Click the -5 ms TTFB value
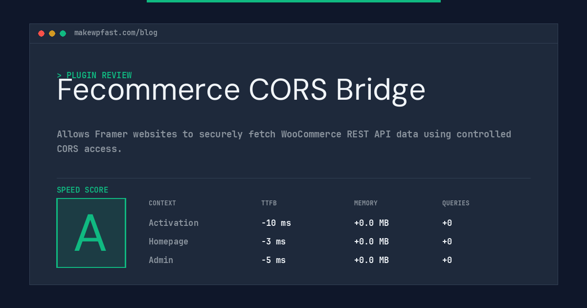The width and height of the screenshot is (587, 308). (273, 260)
